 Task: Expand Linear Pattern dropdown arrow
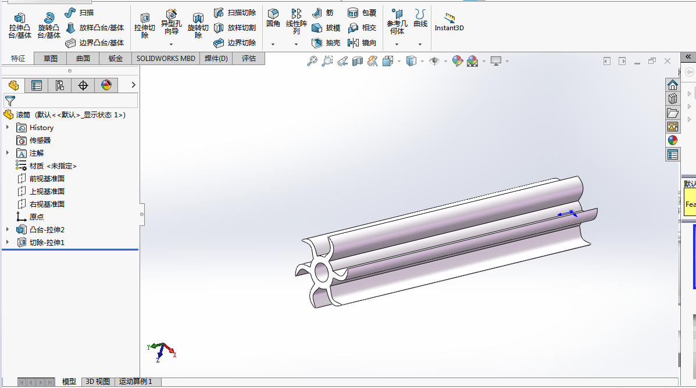[x=296, y=44]
